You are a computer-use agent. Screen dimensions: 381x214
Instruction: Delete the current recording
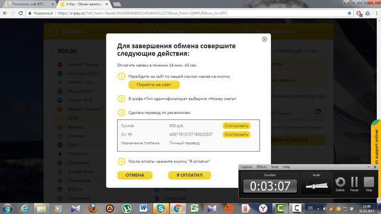[340, 184]
